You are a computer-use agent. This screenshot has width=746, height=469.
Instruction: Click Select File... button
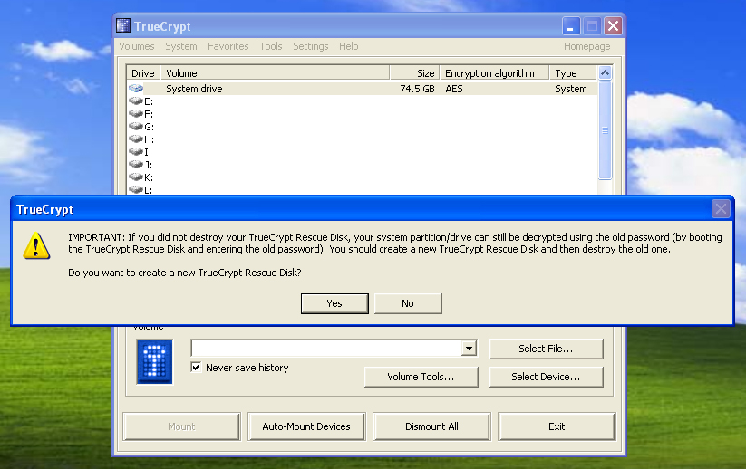546,349
